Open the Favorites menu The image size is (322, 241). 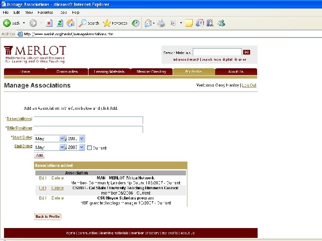tap(45, 12)
